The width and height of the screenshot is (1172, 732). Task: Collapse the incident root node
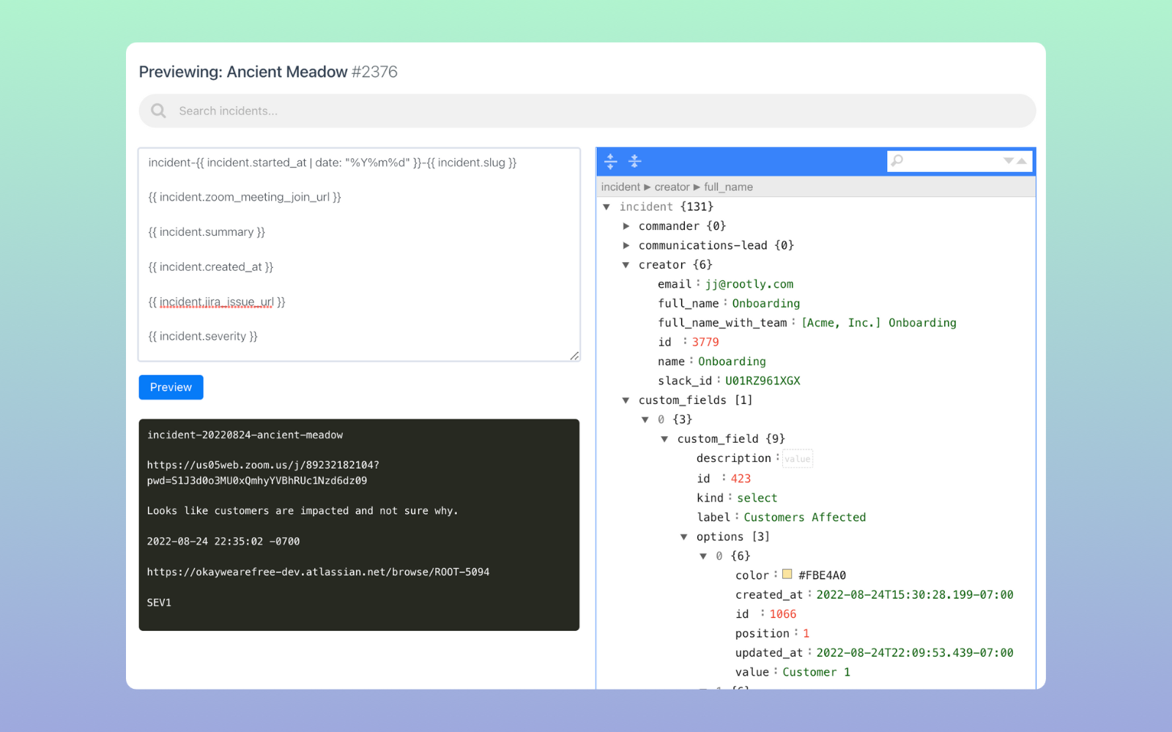607,206
